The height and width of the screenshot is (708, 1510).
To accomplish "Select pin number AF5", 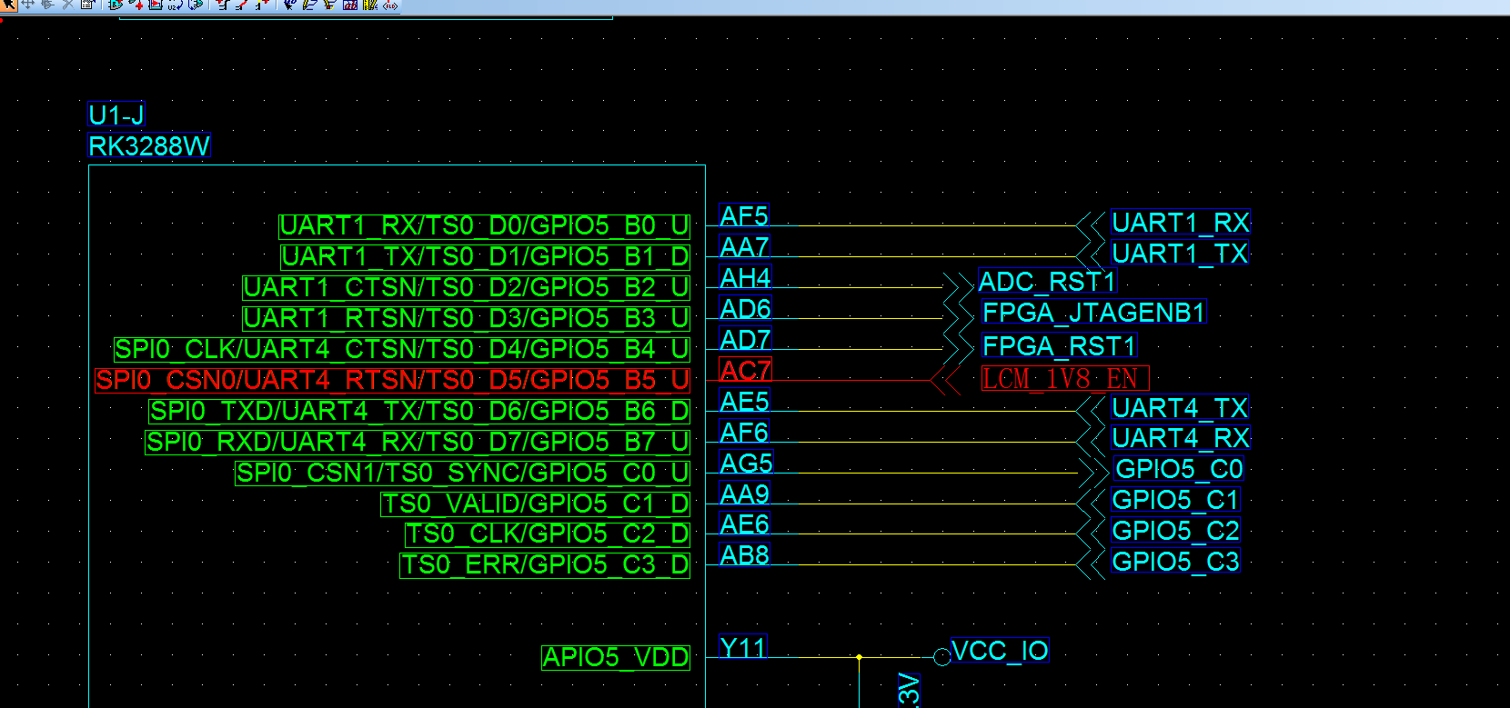I will click(x=744, y=216).
